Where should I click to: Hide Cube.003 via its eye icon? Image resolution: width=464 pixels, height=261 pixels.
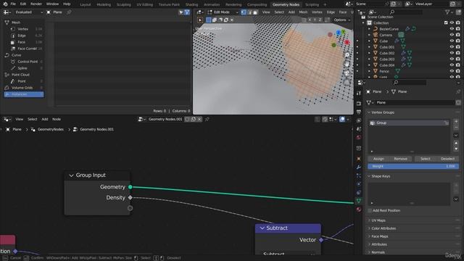pos(452,59)
